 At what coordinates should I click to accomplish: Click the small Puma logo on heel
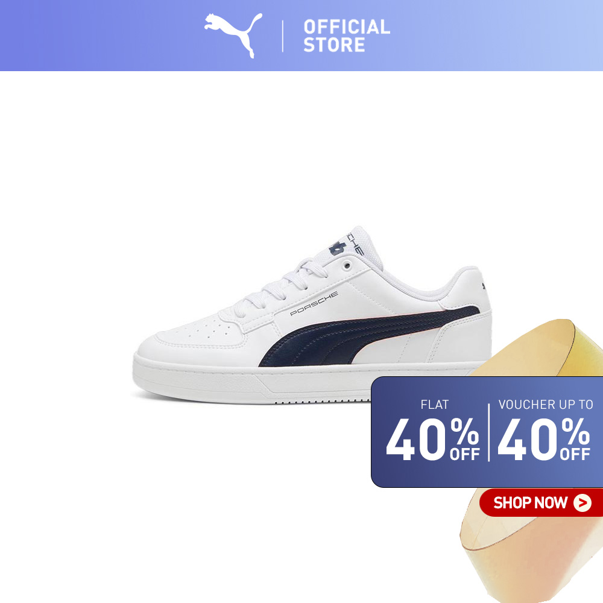click(x=484, y=286)
